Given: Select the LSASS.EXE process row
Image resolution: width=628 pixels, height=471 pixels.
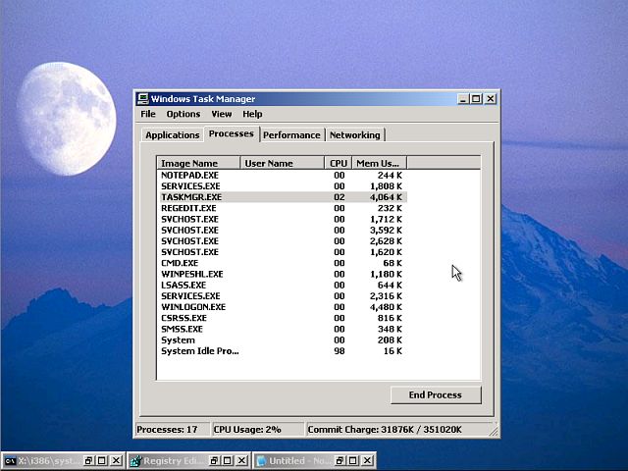Looking at the screenshot, I should [283, 286].
